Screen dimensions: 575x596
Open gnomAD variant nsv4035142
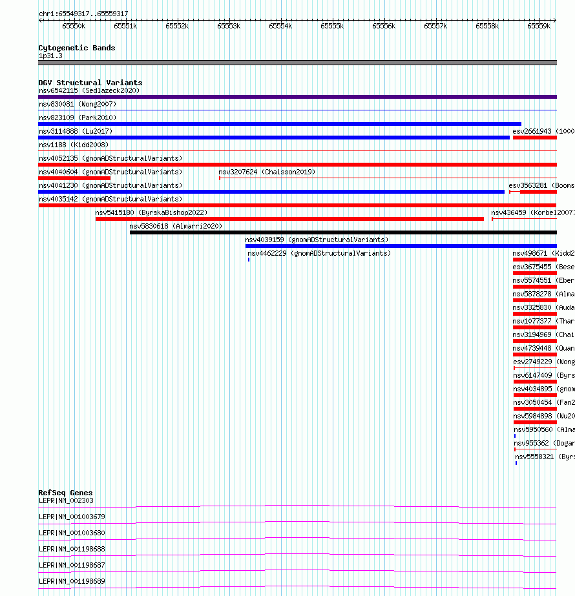click(x=110, y=199)
